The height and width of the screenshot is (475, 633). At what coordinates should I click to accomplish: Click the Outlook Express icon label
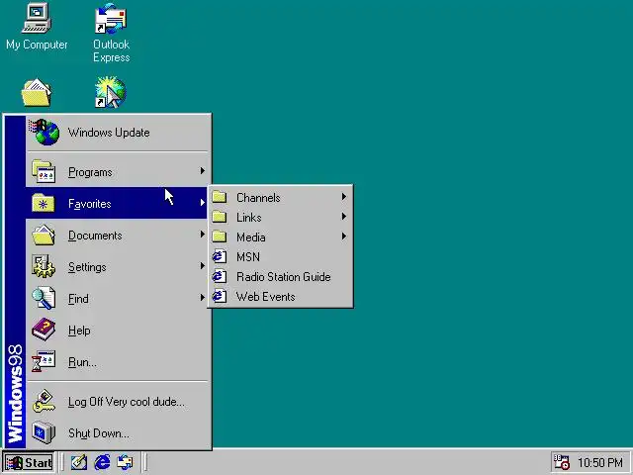coord(111,50)
